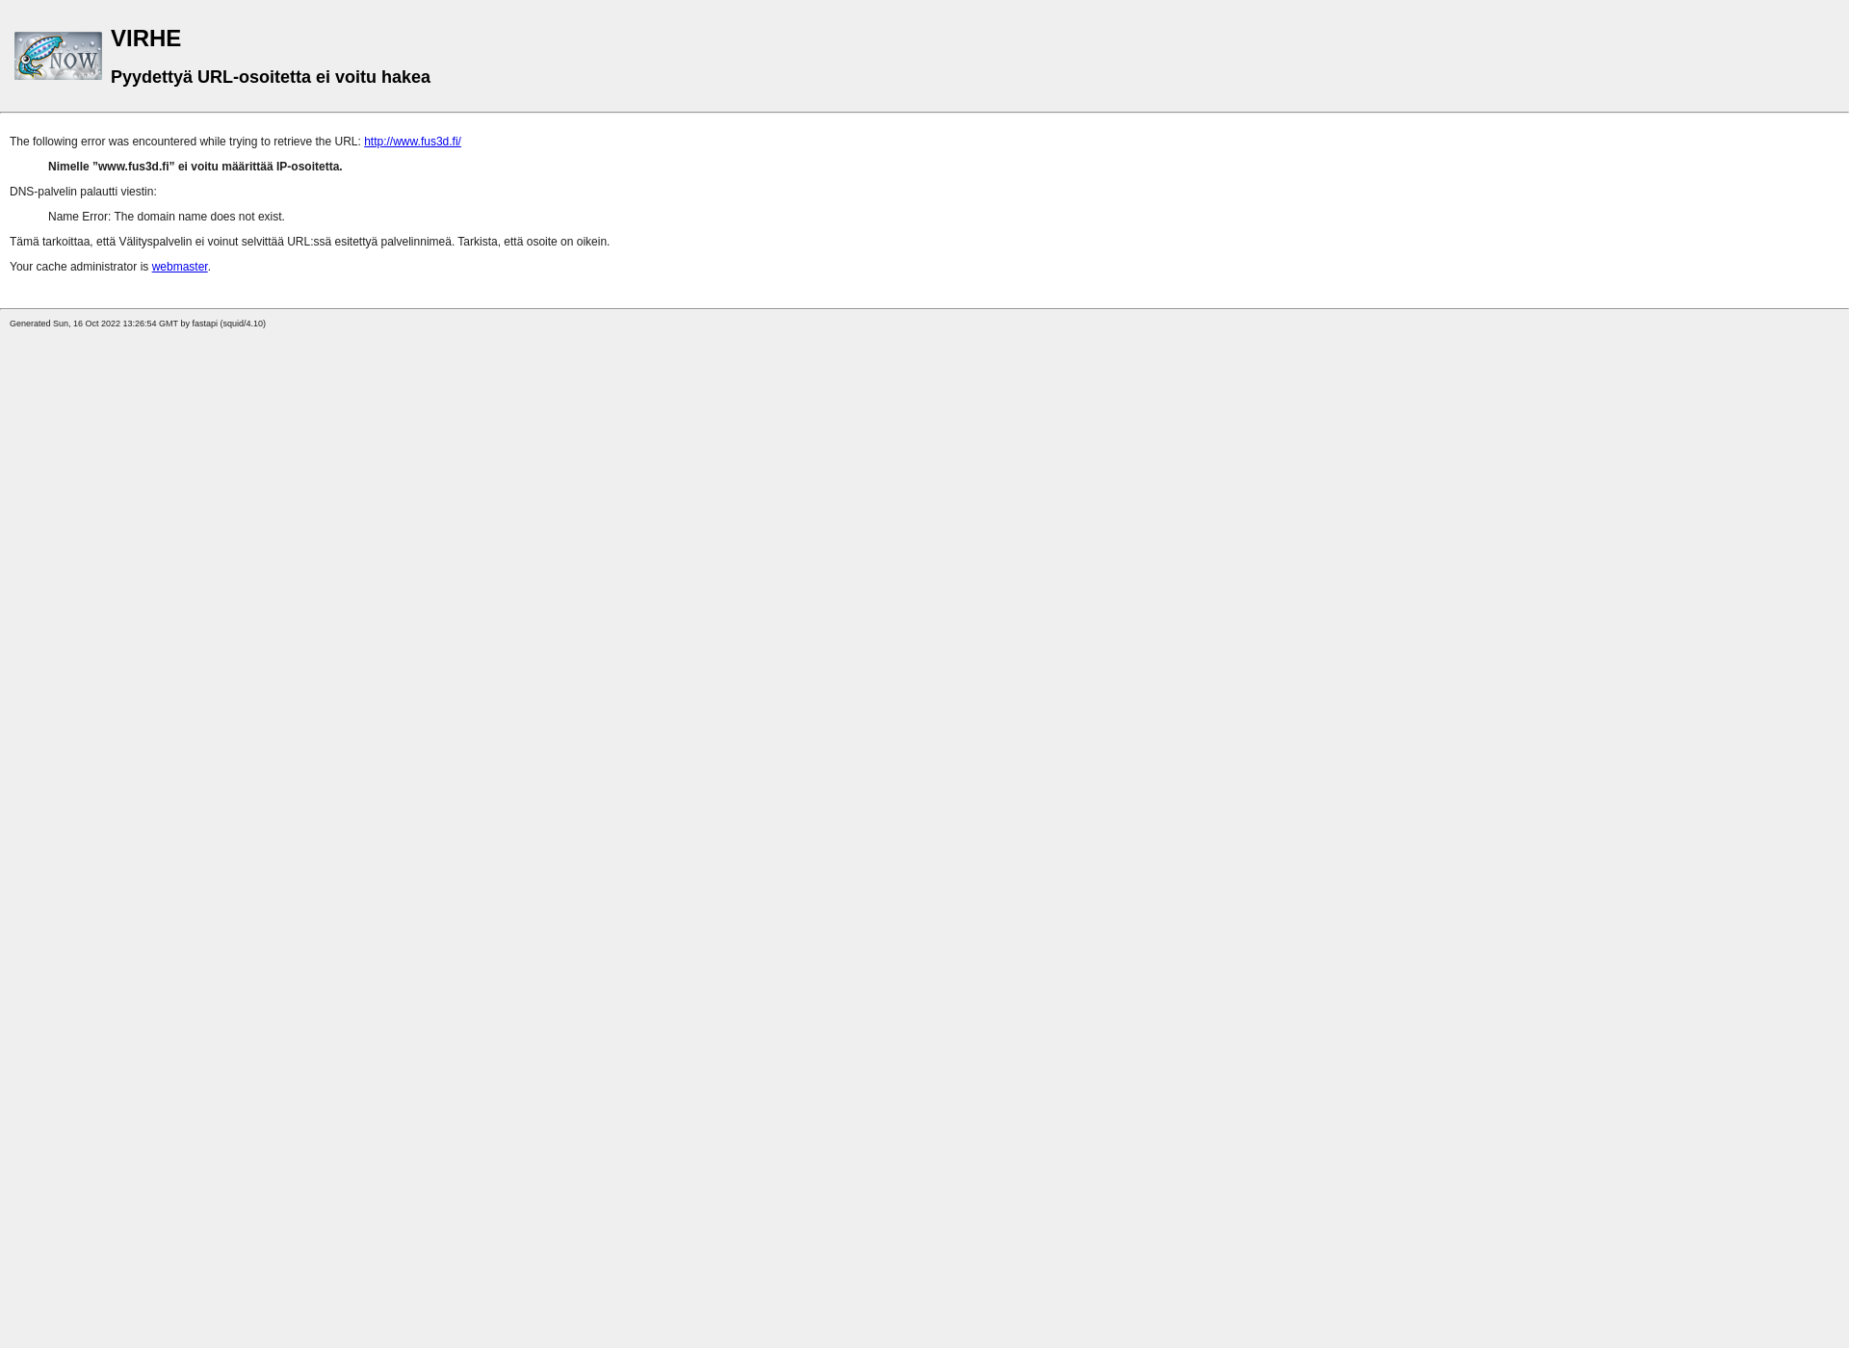Click the globe/network status icon

pos(58,53)
